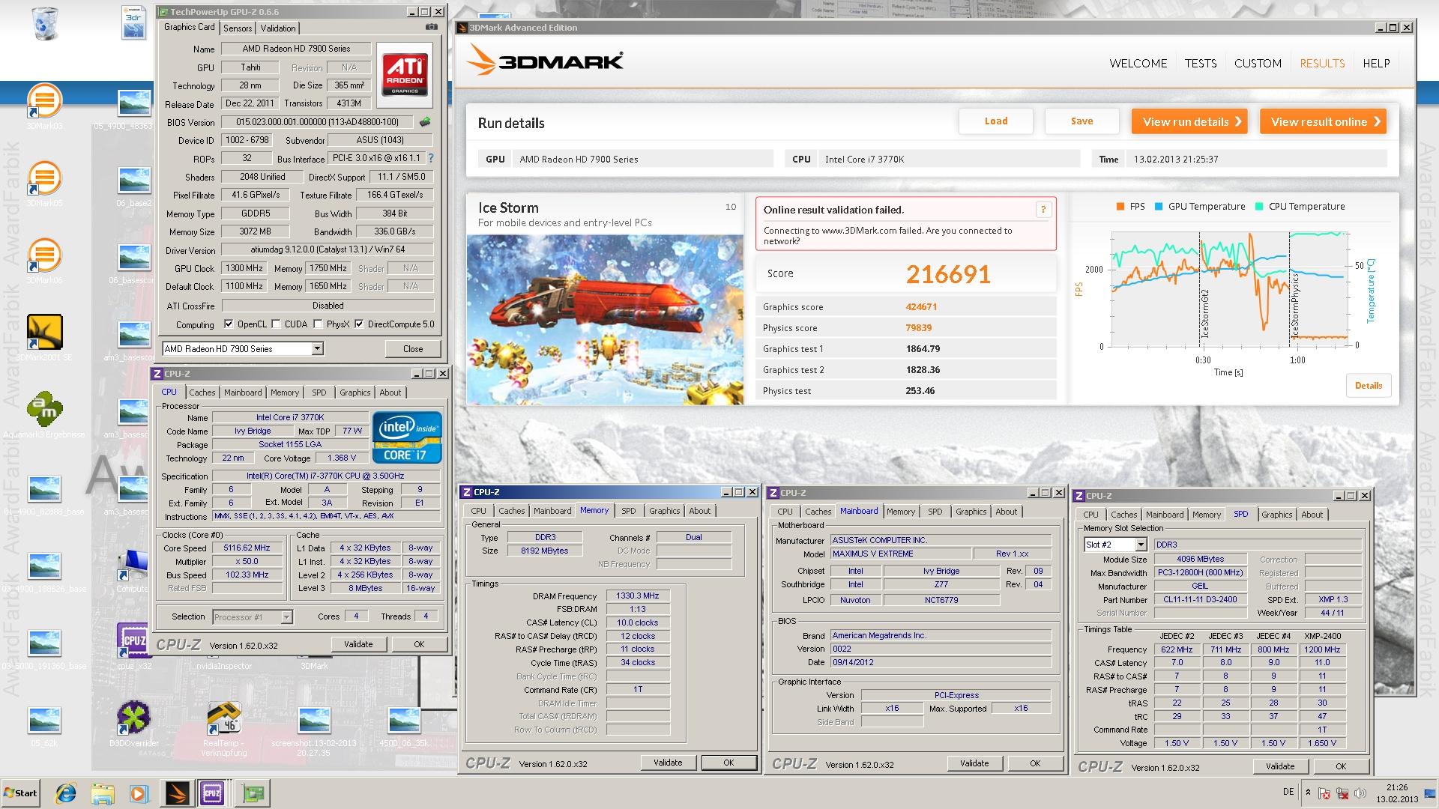The height and width of the screenshot is (809, 1439).
Task: Click Close button in GPU-Z
Action: coord(413,348)
